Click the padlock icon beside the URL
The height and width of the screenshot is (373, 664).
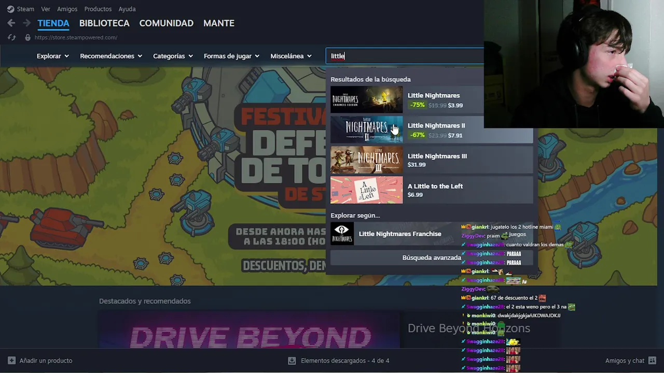tap(27, 37)
